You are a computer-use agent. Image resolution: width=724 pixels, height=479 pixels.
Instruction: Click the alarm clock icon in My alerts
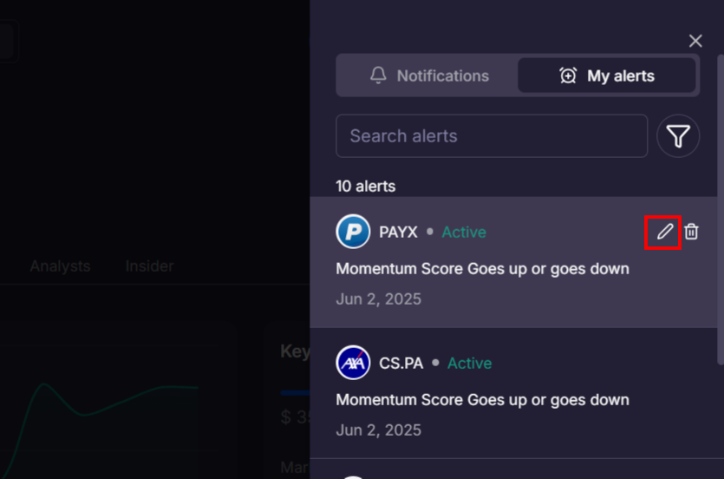pyautogui.click(x=568, y=75)
